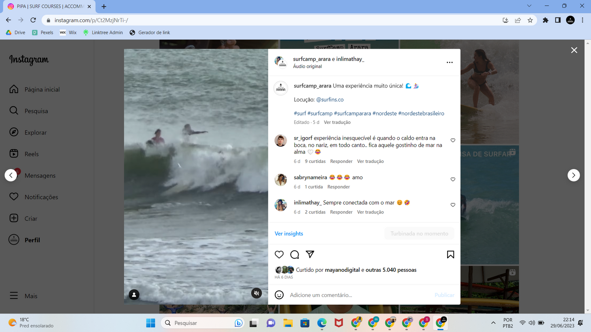Open post options three-dot menu

pos(449,62)
